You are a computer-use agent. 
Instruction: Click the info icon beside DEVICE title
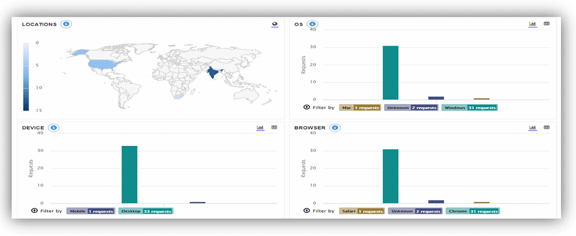54,127
